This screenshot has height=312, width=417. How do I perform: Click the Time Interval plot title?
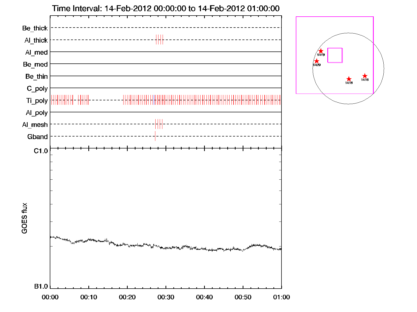166,9
